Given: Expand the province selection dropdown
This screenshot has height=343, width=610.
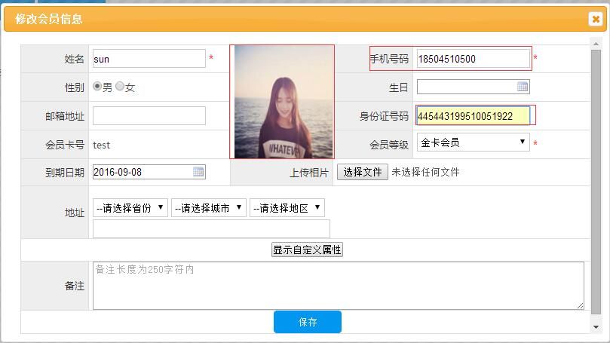Looking at the screenshot, I should point(130,208).
